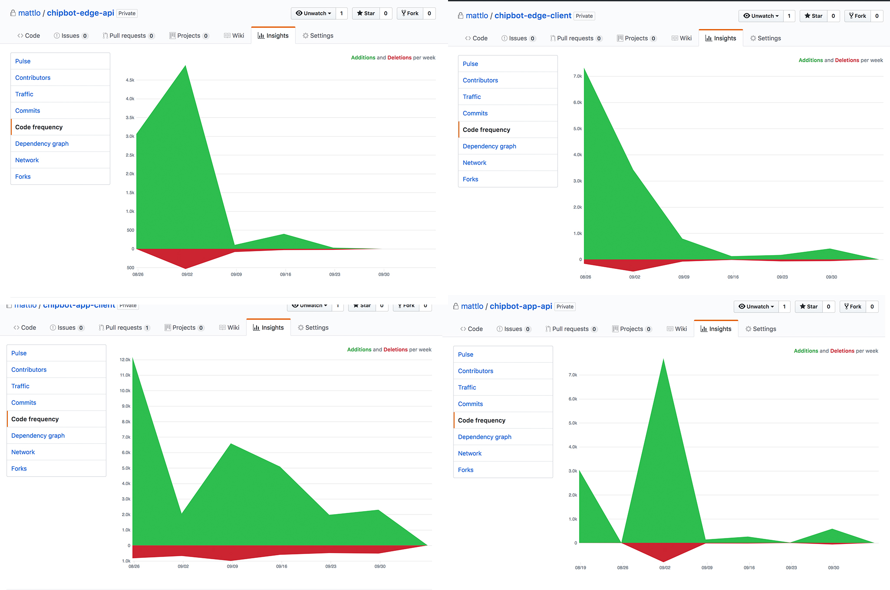Click the chipbot-edge-api repository name link
This screenshot has height=590, width=890.
point(80,13)
